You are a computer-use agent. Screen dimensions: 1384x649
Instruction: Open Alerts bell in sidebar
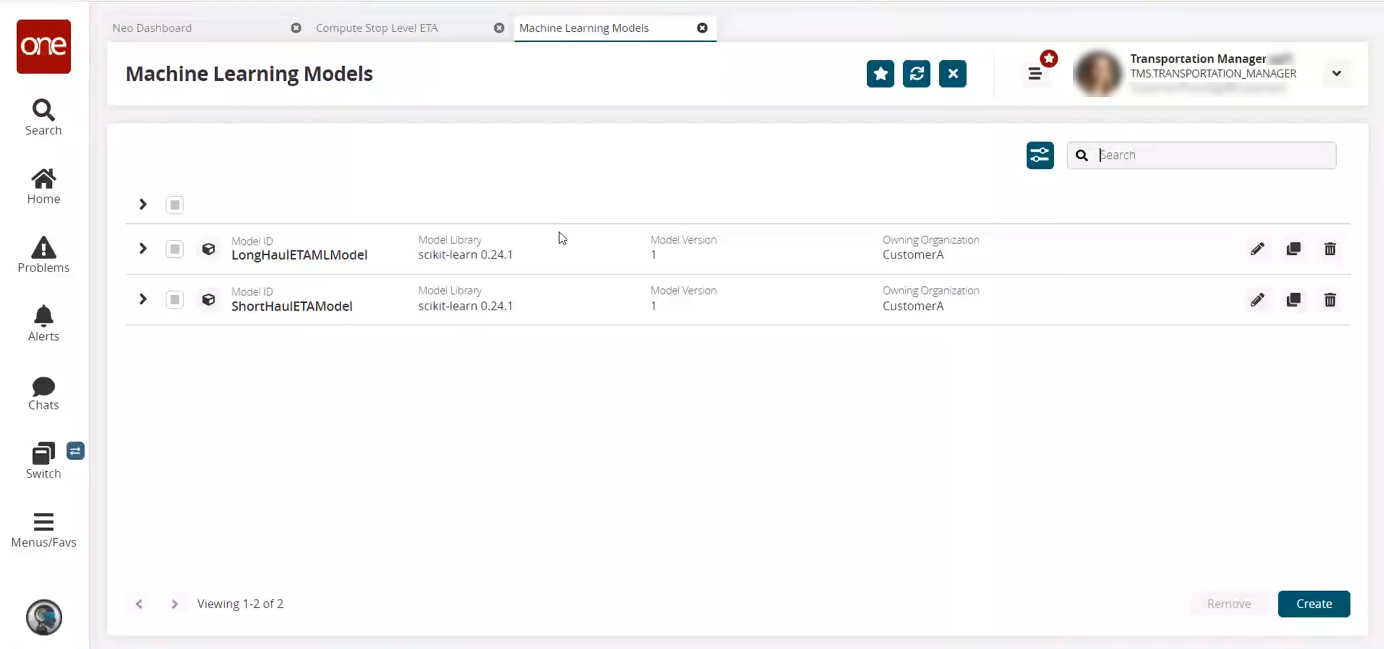(43, 323)
